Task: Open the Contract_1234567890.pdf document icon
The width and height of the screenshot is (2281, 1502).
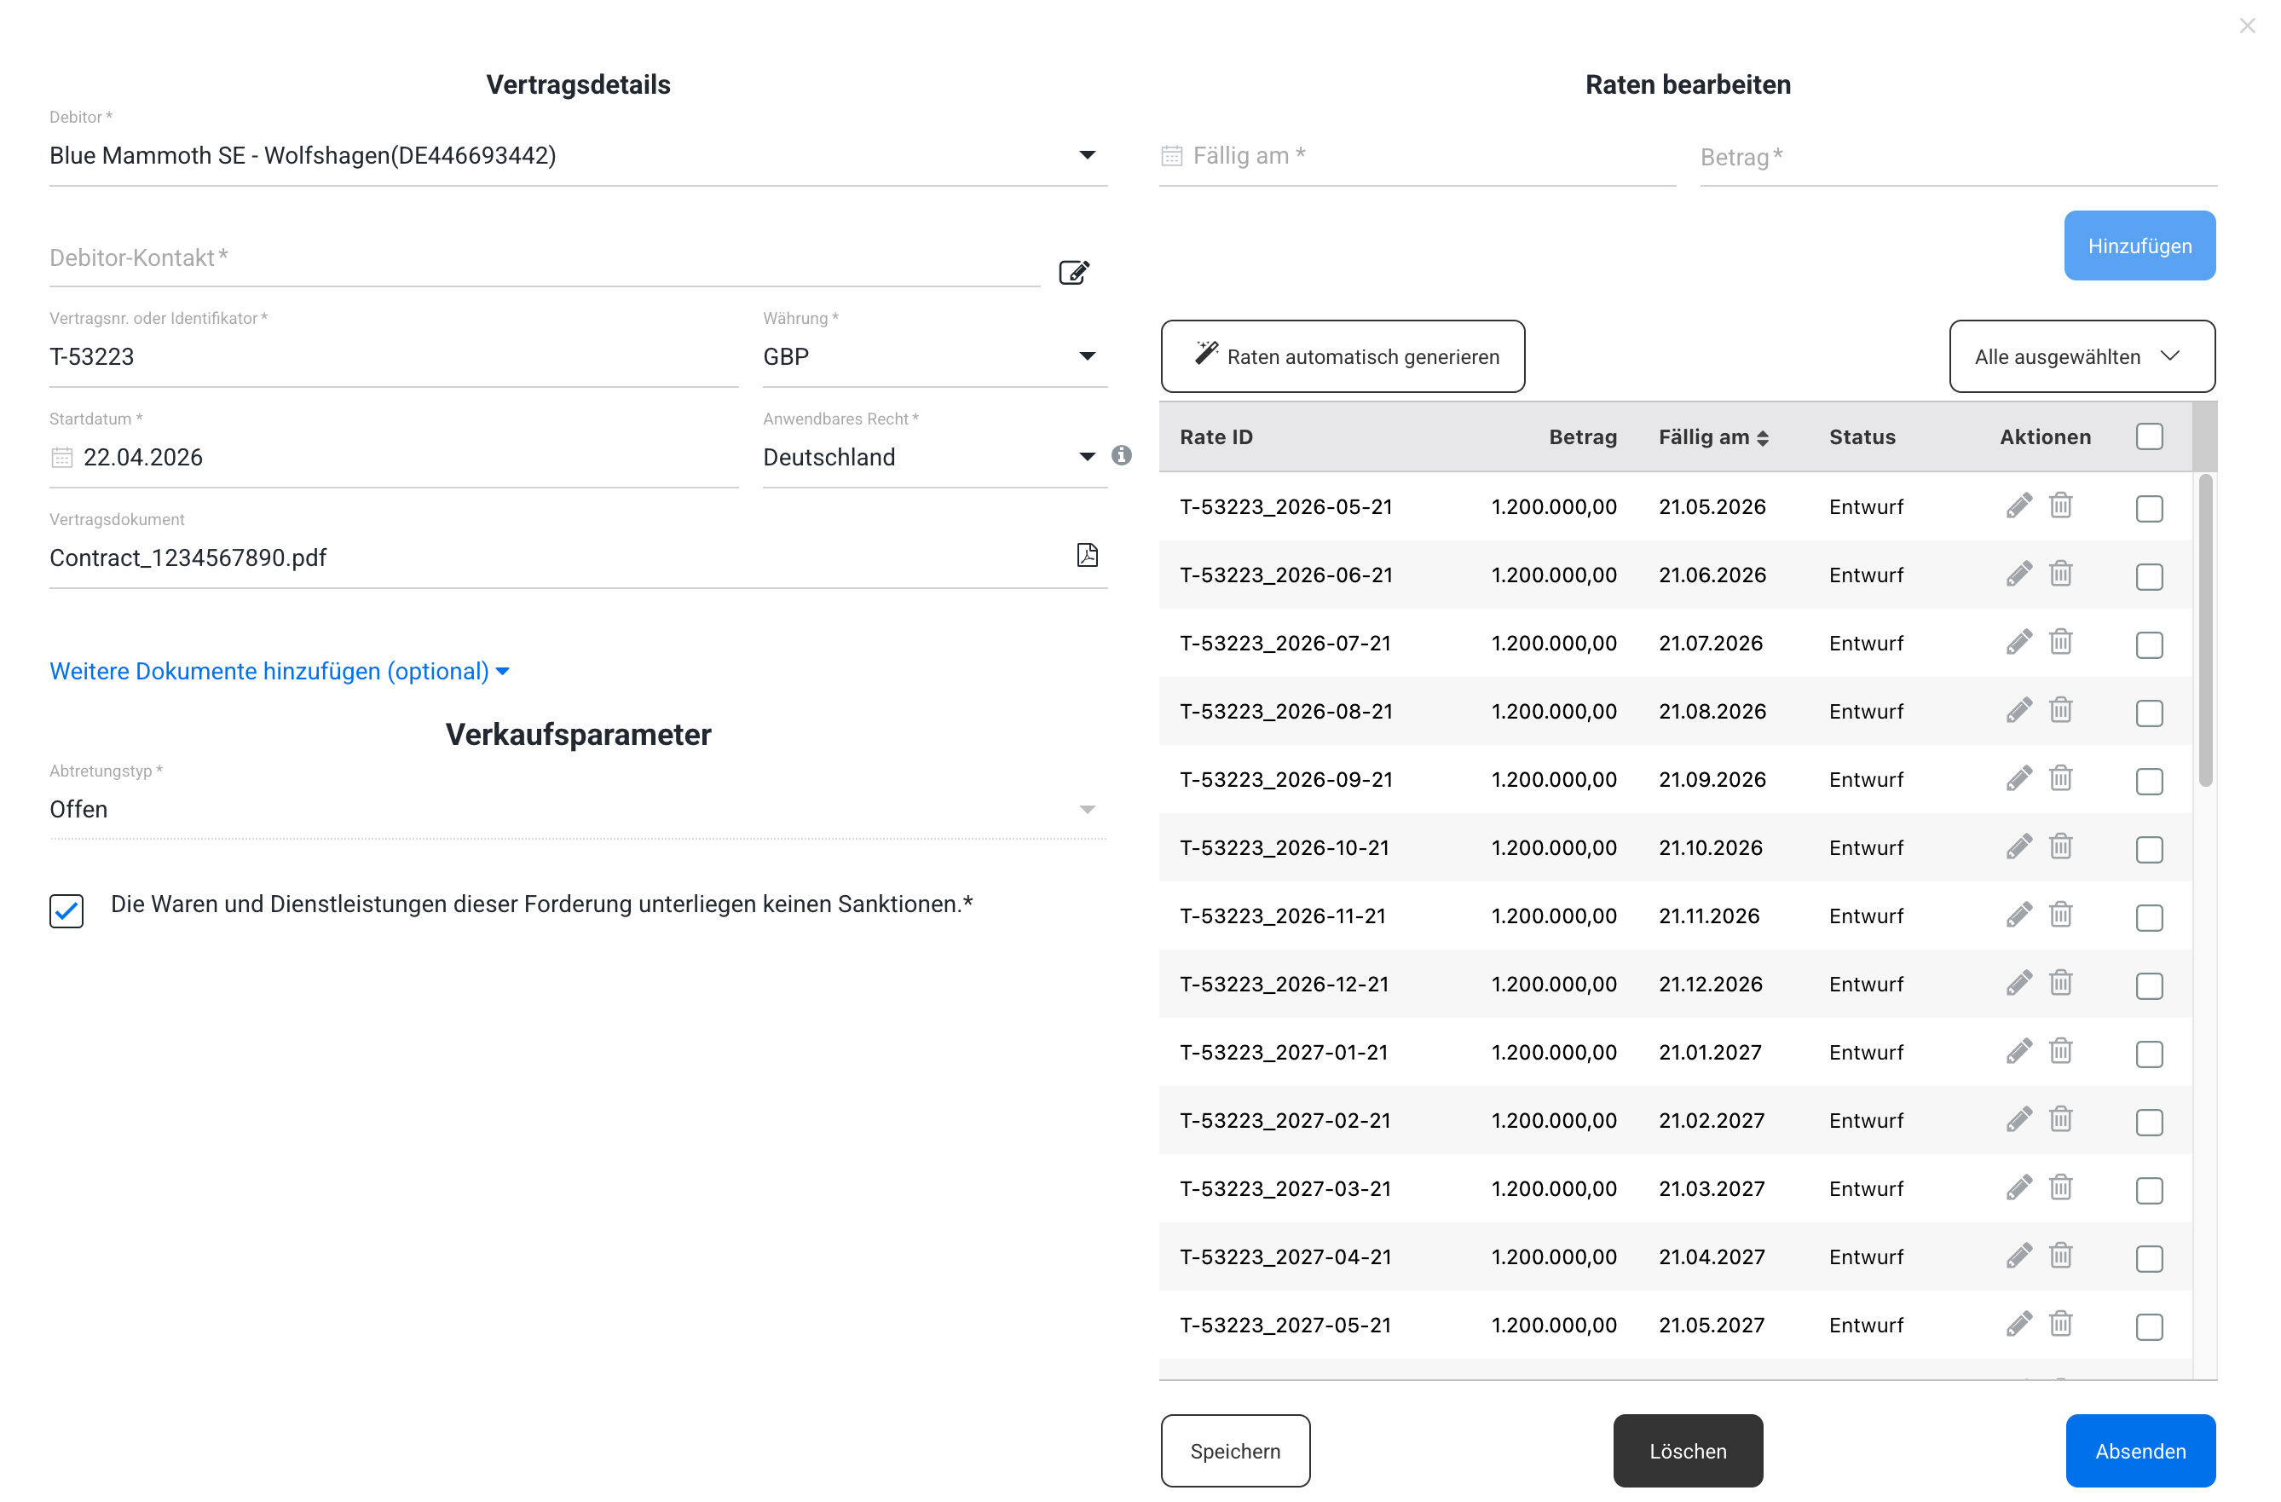Action: tap(1087, 555)
